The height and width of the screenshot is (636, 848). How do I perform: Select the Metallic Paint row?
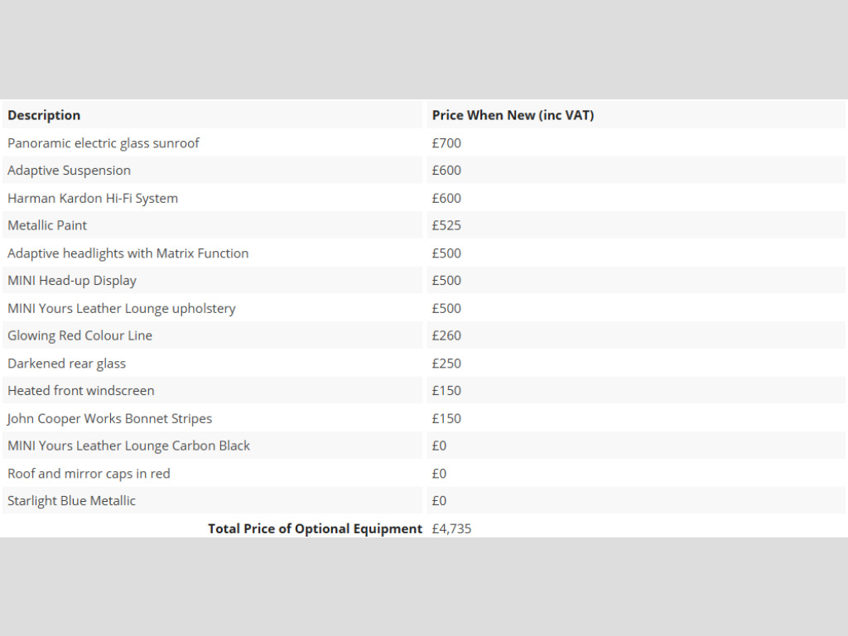[424, 225]
